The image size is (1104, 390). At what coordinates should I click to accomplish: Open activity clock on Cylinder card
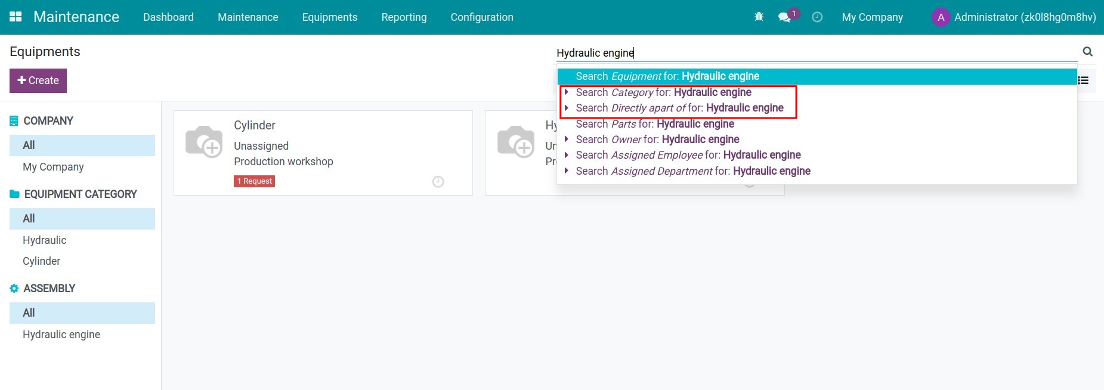point(438,182)
